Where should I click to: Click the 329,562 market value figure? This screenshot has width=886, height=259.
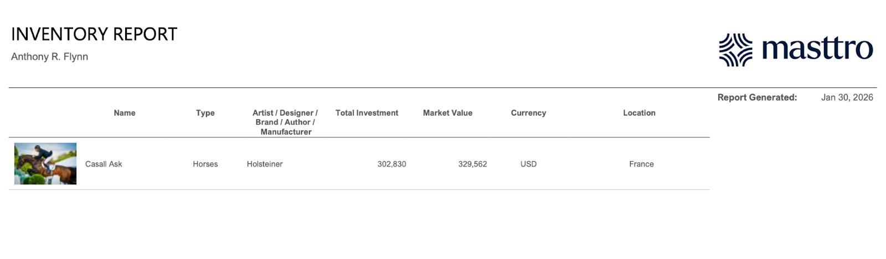tap(472, 164)
